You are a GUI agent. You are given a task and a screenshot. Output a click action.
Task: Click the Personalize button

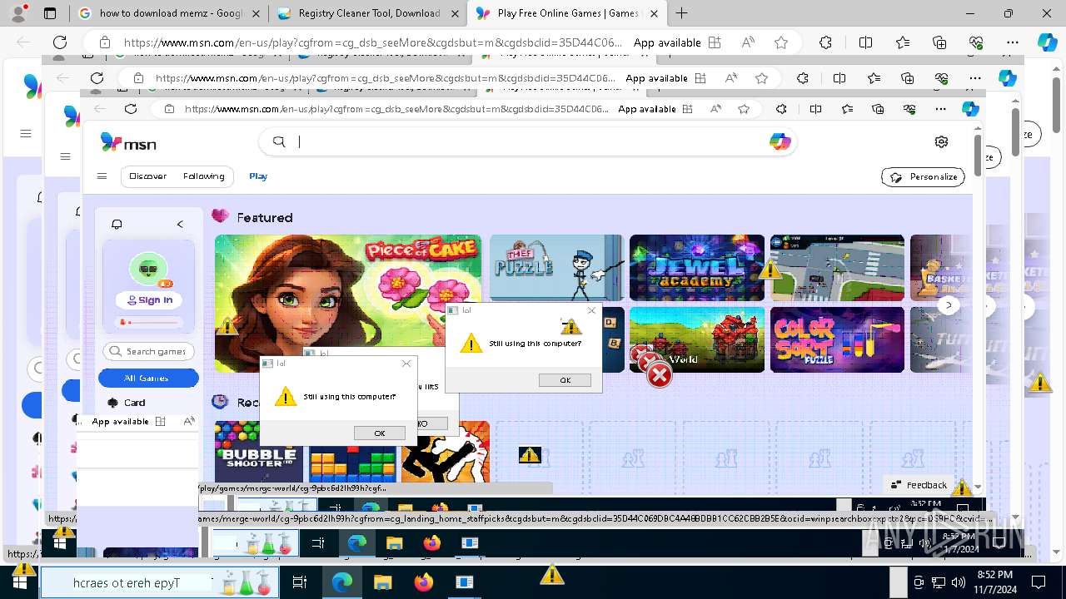(x=923, y=177)
